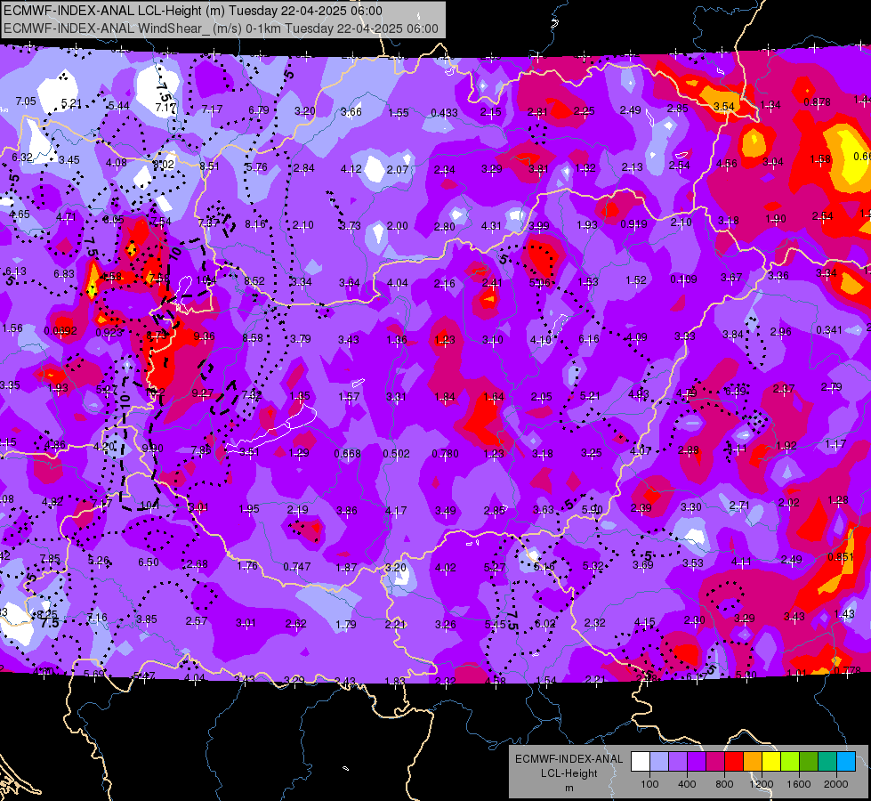Click the wind shear value 3.54

click(x=724, y=106)
